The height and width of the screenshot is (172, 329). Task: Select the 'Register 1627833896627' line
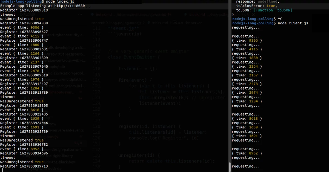pyautogui.click(x=24, y=32)
